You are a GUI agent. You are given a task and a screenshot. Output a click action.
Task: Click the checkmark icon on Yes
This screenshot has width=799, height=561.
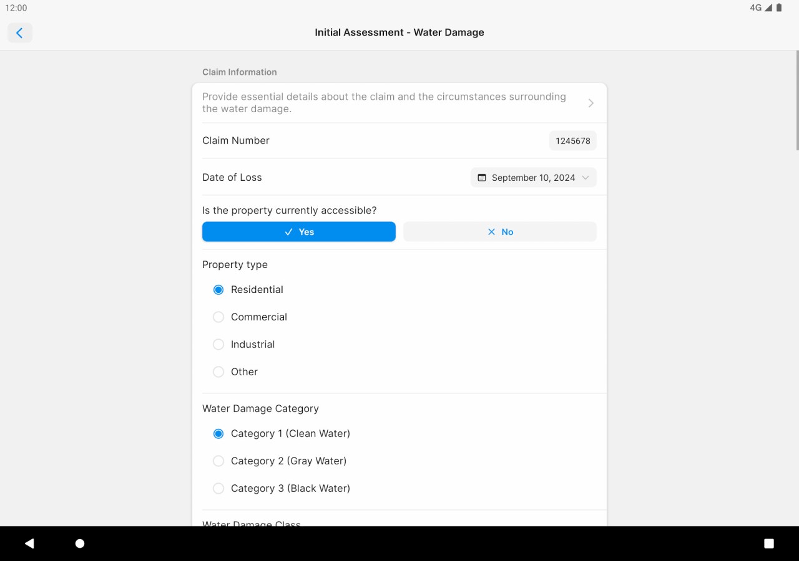(x=288, y=232)
